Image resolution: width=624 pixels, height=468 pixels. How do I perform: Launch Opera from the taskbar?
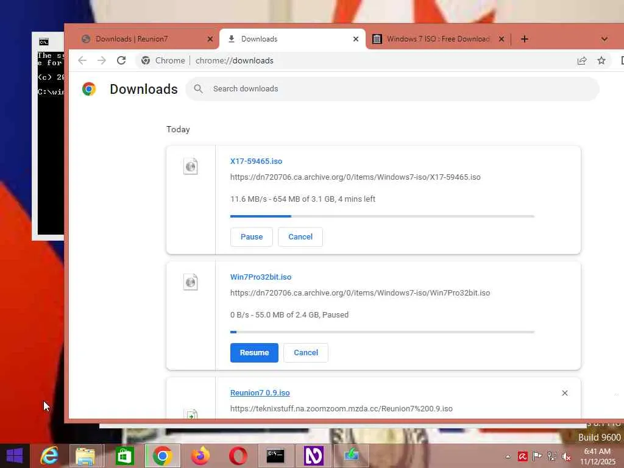(x=238, y=456)
